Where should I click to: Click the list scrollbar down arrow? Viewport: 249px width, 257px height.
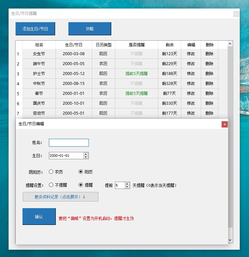click(x=230, y=240)
